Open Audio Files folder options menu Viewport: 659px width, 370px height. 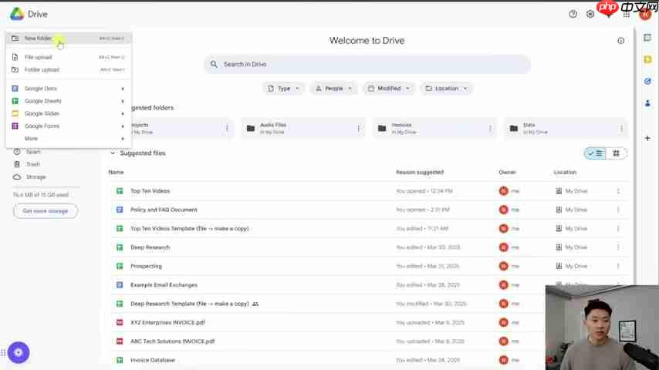click(359, 128)
